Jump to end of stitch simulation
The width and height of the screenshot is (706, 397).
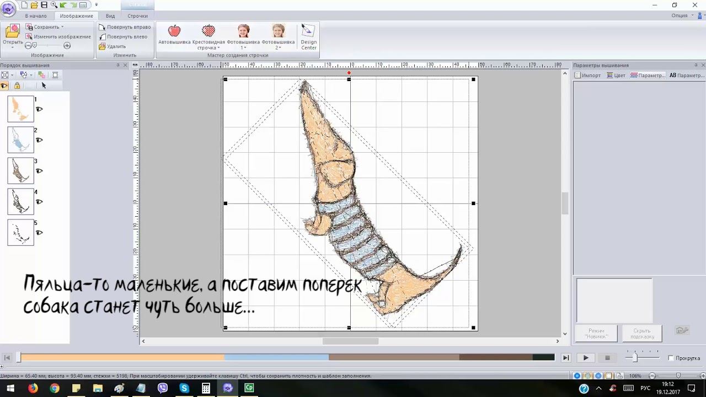point(565,358)
